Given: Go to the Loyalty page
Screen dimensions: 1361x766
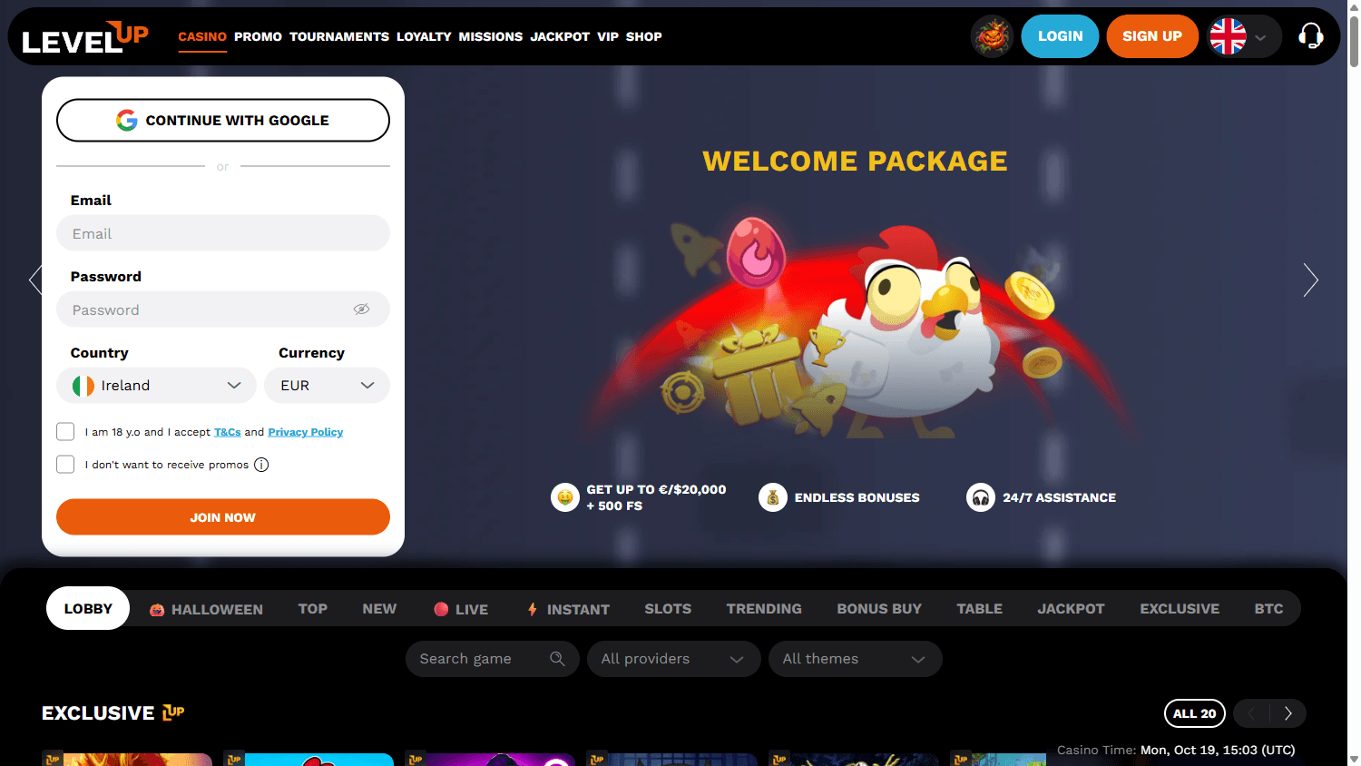Looking at the screenshot, I should pos(424,37).
